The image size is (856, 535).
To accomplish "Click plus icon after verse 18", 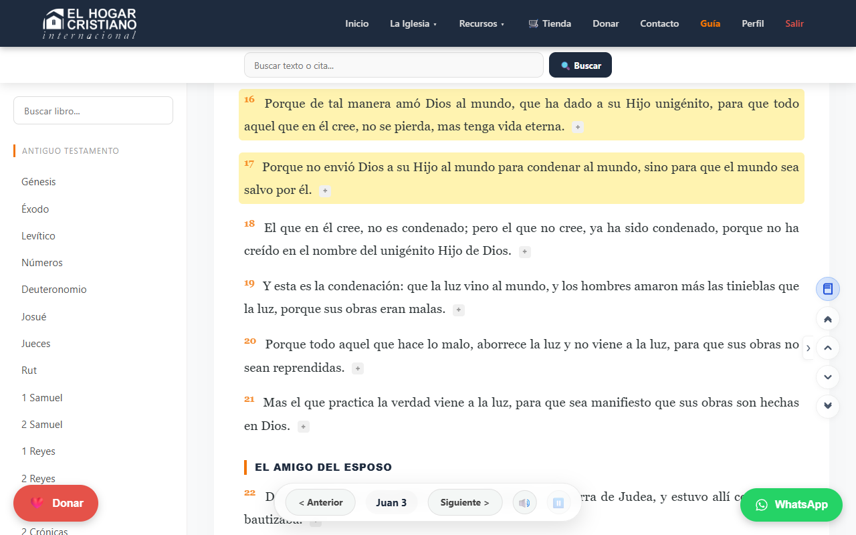I will 525,252.
